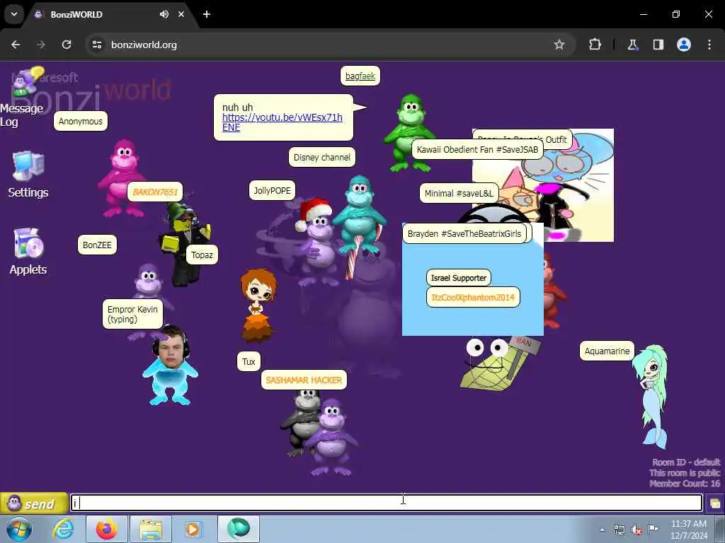The height and width of the screenshot is (543, 725).
Task: Click the light-blue Bonzi with human face
Action: tap(170, 365)
